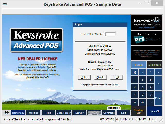Tap the 7 key on keypad
The width and height of the screenshot is (165, 124).
pos(135,80)
